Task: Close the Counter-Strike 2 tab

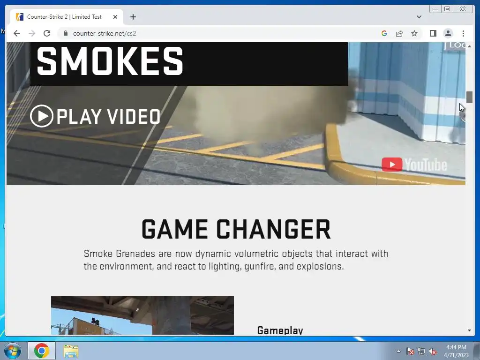Action: tap(115, 17)
